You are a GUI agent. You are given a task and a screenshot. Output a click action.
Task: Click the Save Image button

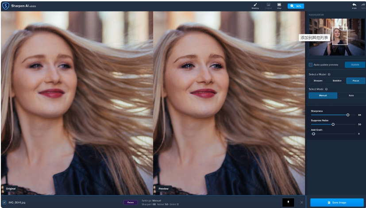tap(337, 202)
